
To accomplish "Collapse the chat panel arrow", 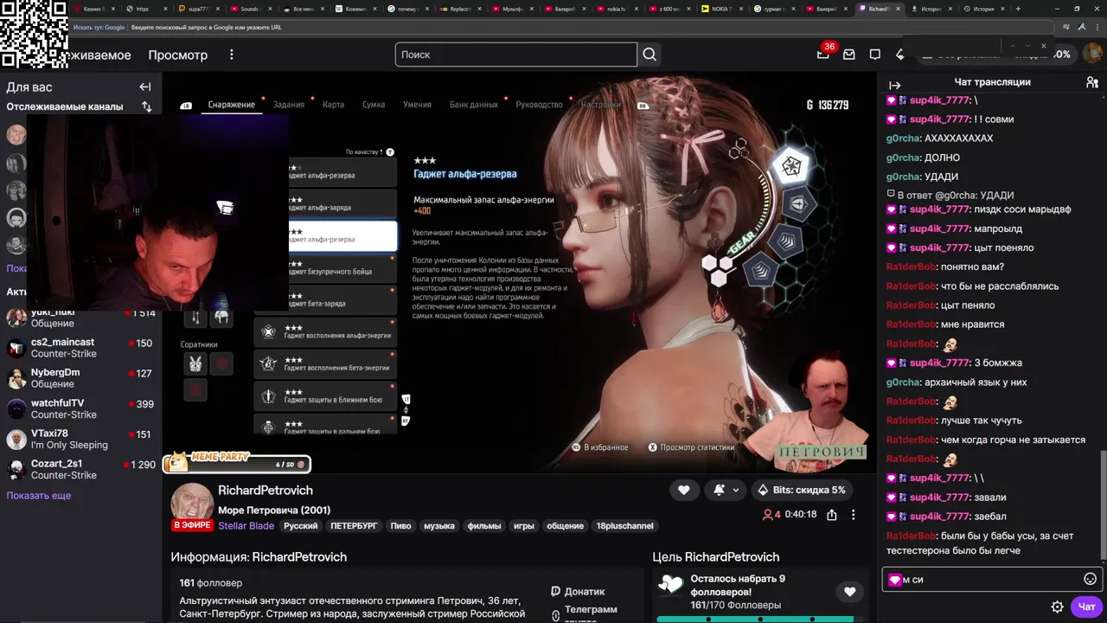I will [x=895, y=85].
